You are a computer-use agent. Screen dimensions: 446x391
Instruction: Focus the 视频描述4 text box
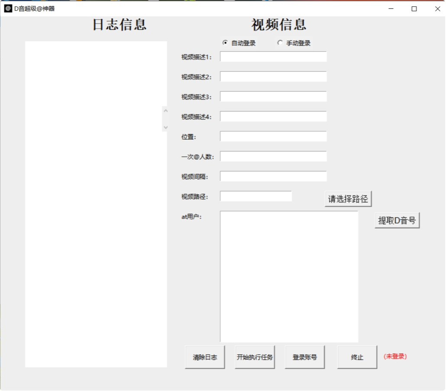tap(273, 116)
